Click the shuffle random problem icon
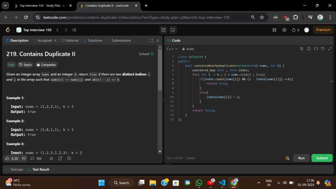Viewport: 336px width, 189px height. [74, 30]
